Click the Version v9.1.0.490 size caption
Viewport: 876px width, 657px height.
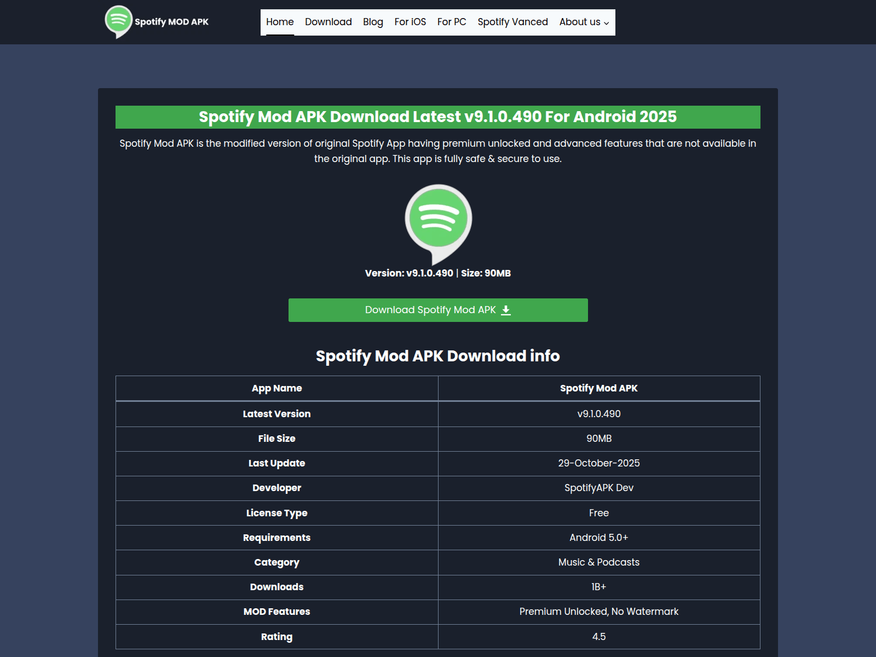438,273
